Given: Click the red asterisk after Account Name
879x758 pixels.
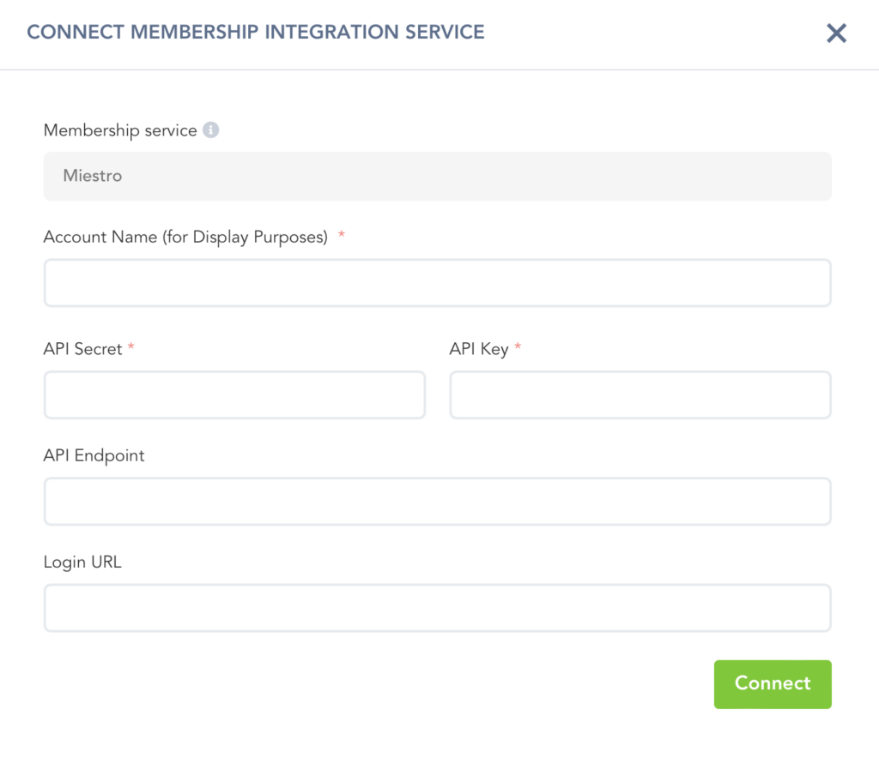Looking at the screenshot, I should [342, 236].
